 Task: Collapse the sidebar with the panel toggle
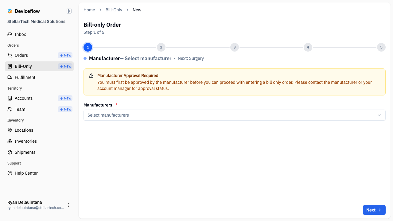(69, 11)
